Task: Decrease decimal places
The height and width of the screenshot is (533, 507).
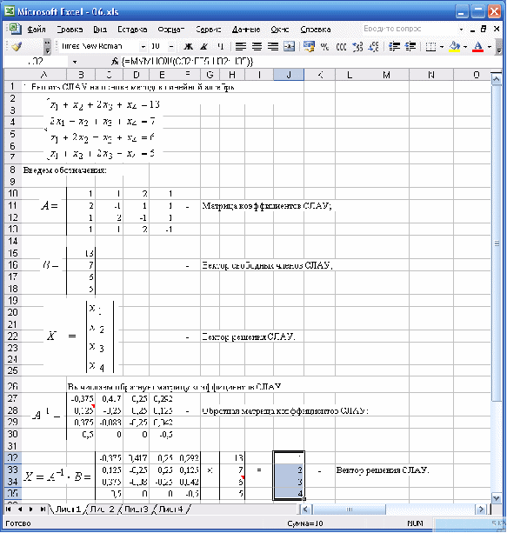Action: tap(374, 47)
